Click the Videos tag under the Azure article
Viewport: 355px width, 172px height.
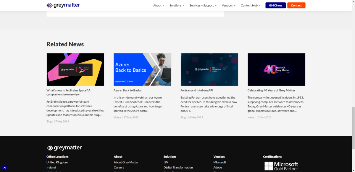point(117,117)
